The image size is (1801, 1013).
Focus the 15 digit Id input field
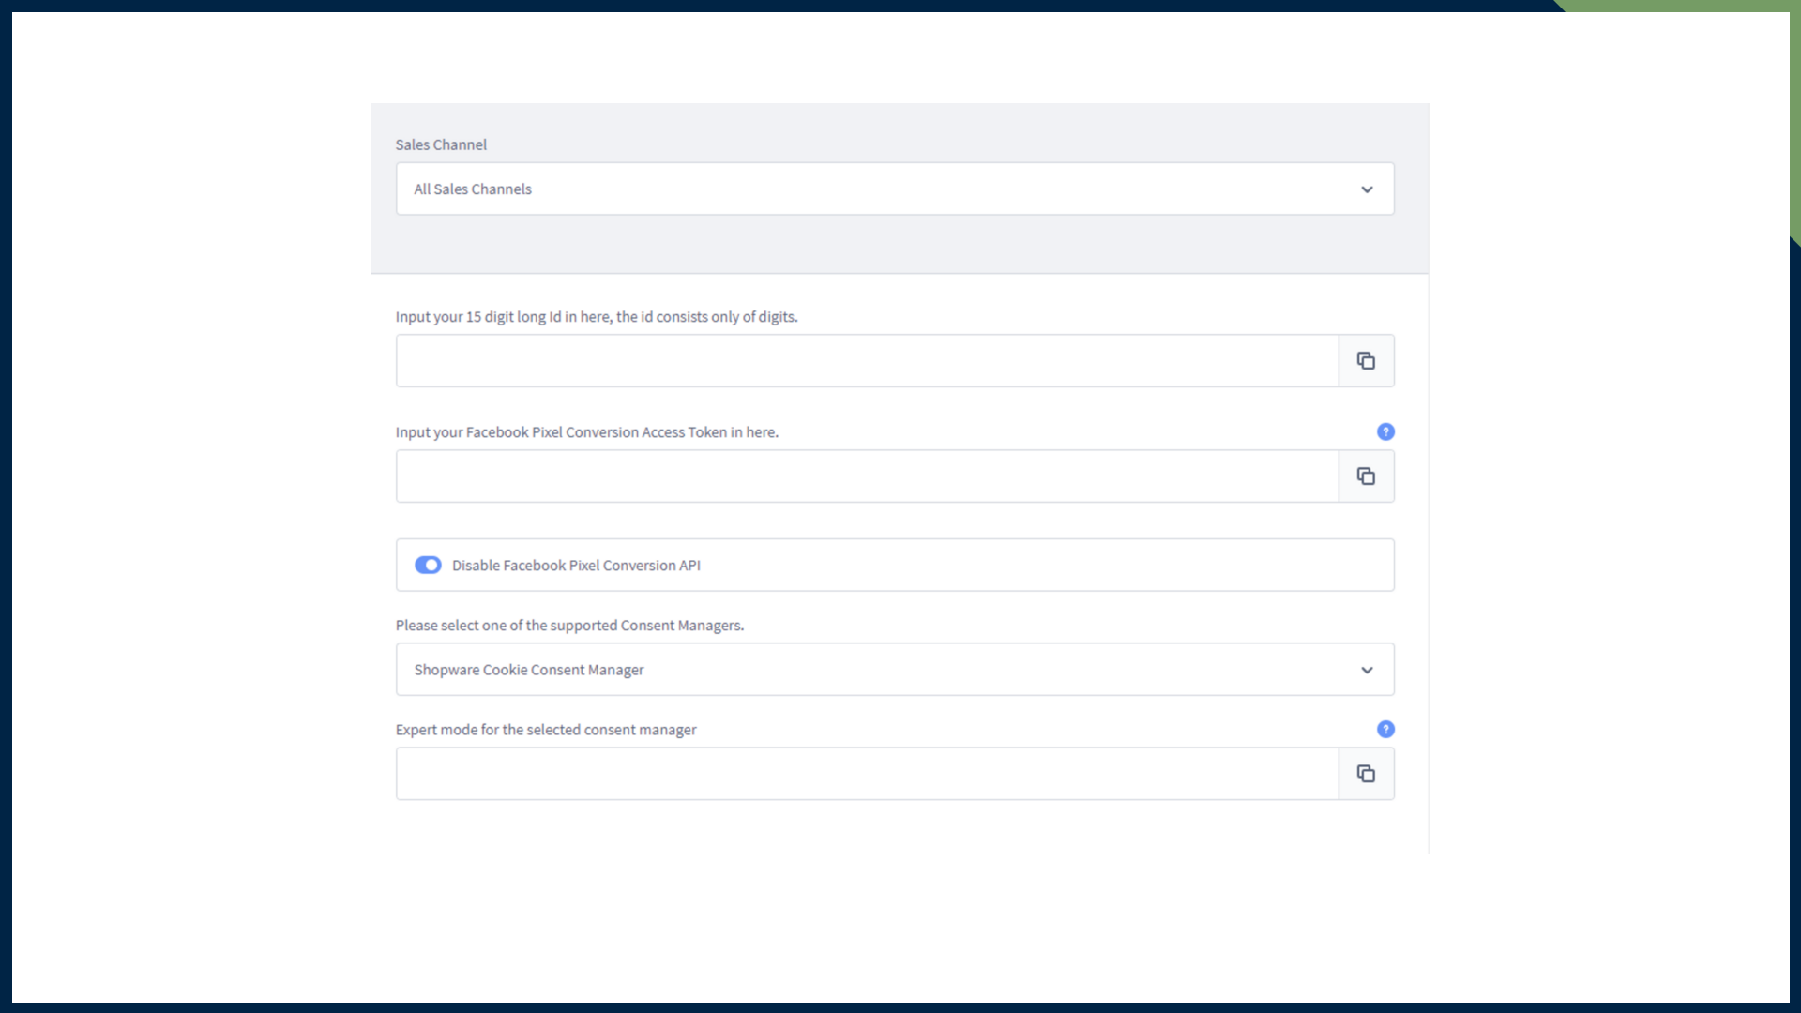click(x=867, y=361)
